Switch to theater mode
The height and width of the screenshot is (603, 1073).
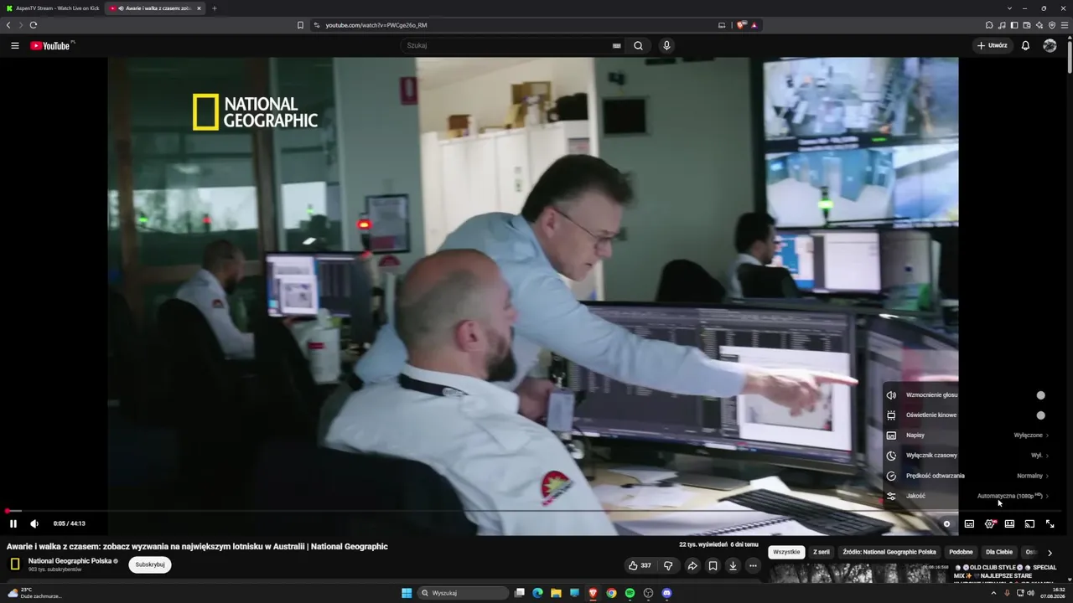click(1009, 524)
